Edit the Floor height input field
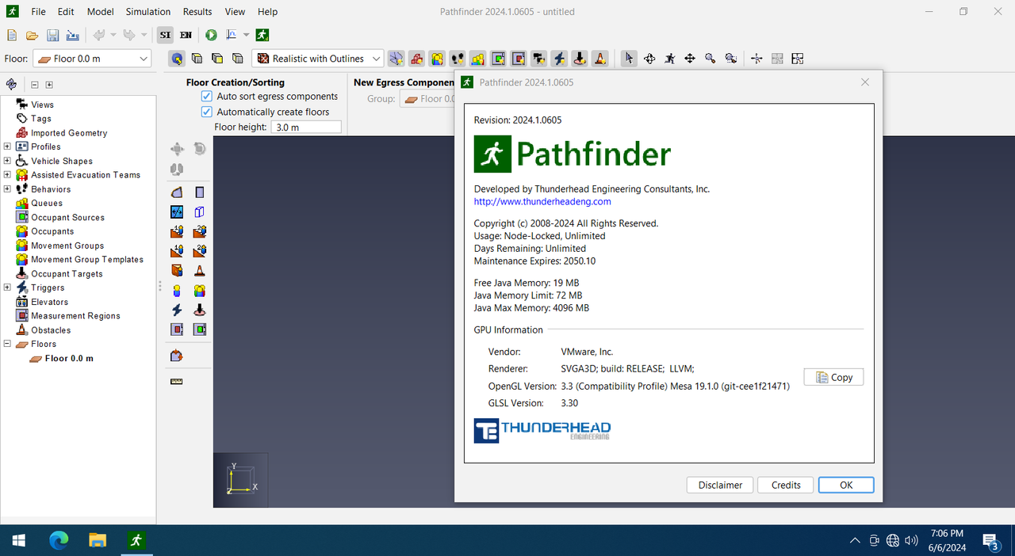The width and height of the screenshot is (1015, 556). coord(307,127)
